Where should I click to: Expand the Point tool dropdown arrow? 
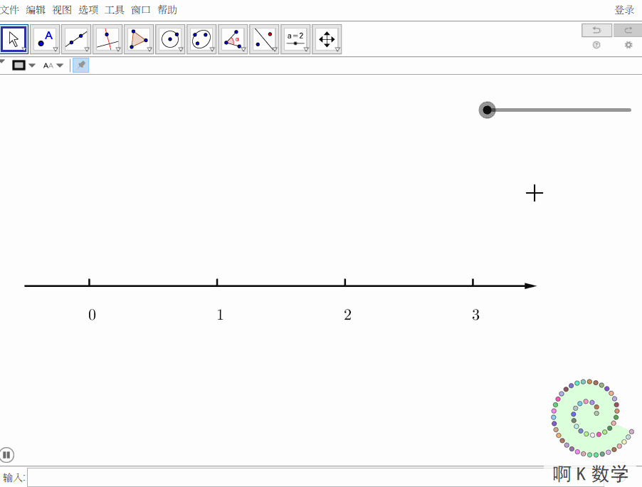pyautogui.click(x=56, y=49)
